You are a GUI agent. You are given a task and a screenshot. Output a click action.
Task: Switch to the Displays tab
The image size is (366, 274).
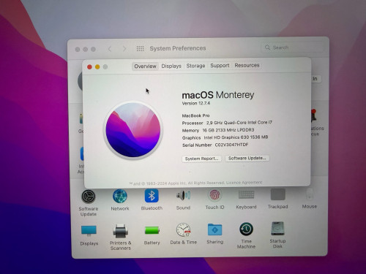pos(171,66)
